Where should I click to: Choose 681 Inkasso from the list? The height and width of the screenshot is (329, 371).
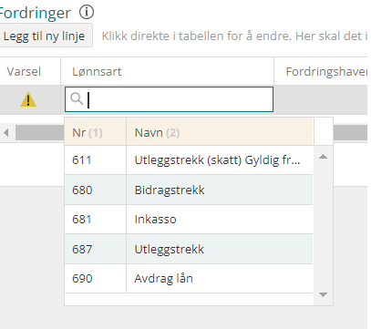189,219
